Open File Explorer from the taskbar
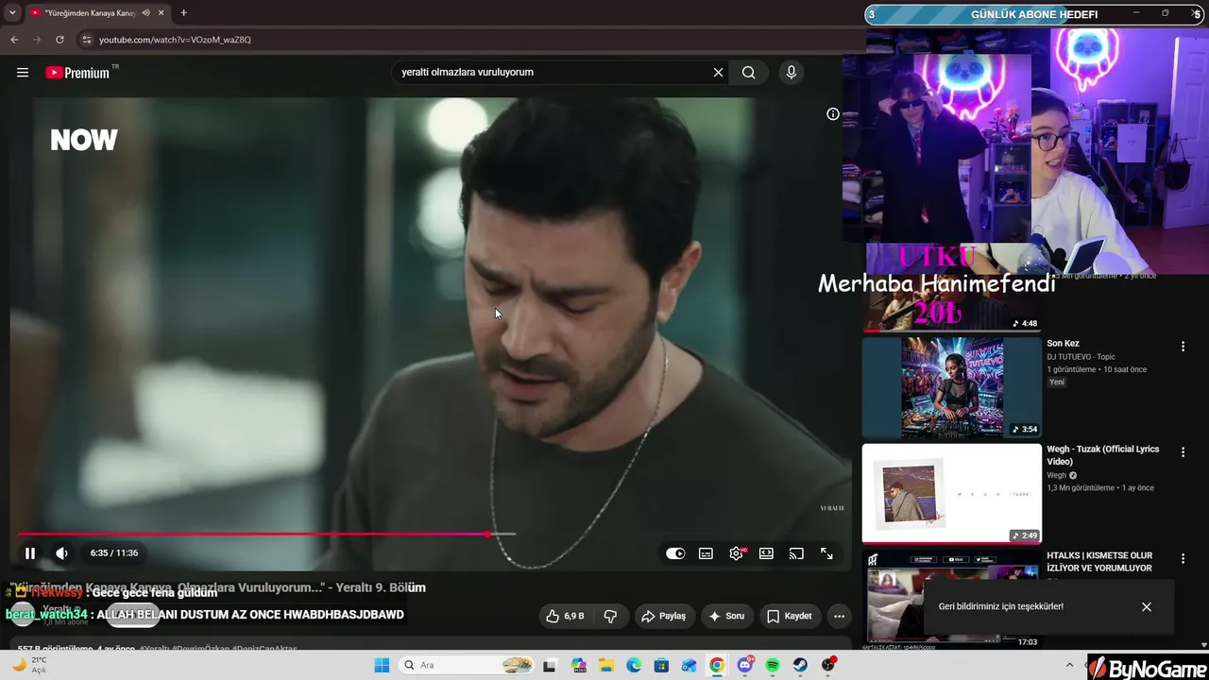Image resolution: width=1209 pixels, height=680 pixels. (x=606, y=666)
